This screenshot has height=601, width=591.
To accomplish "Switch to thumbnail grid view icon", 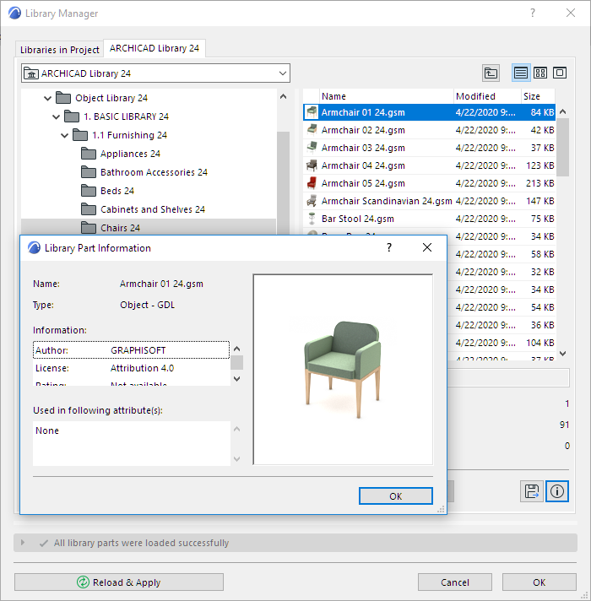I will click(540, 73).
